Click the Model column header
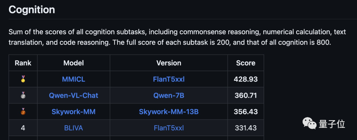The image size is (357, 140). 73,63
